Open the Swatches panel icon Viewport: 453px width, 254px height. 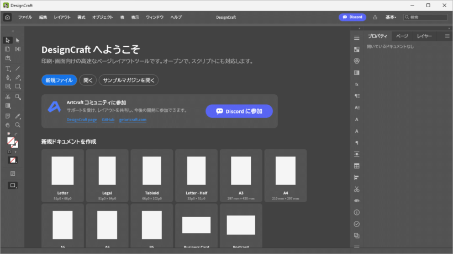coord(357,50)
